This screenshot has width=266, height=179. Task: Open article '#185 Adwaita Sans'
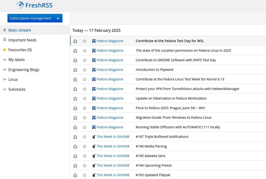click(151, 156)
